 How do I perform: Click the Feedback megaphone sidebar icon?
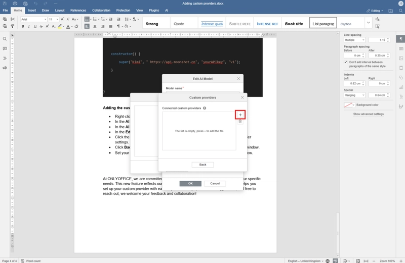pyautogui.click(x=5, y=68)
